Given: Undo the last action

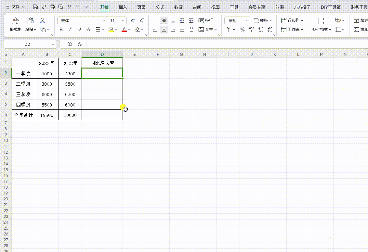Looking at the screenshot, I should [69, 7].
